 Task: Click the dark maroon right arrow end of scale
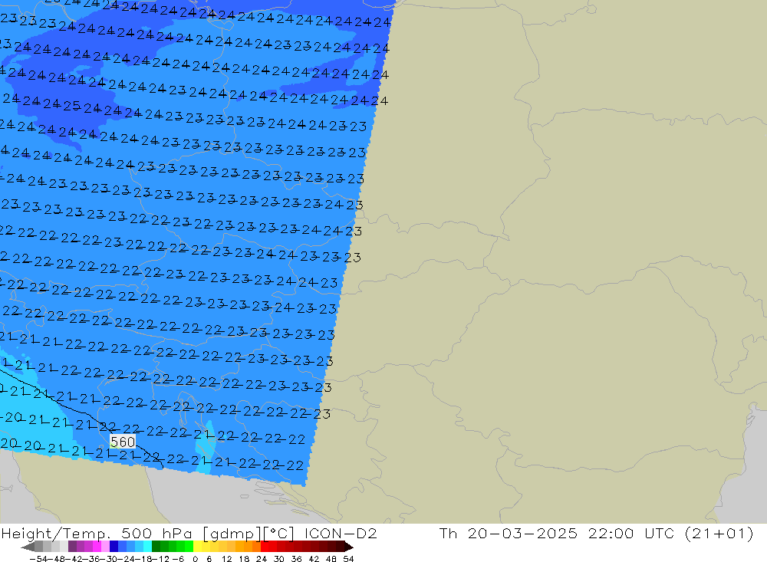349,547
